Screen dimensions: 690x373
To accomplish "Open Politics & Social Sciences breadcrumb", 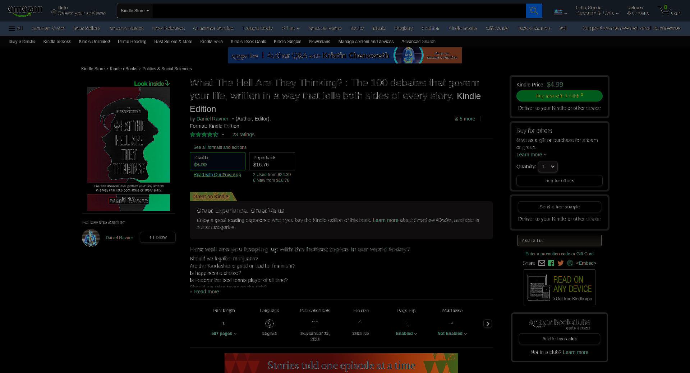I will click(x=167, y=69).
